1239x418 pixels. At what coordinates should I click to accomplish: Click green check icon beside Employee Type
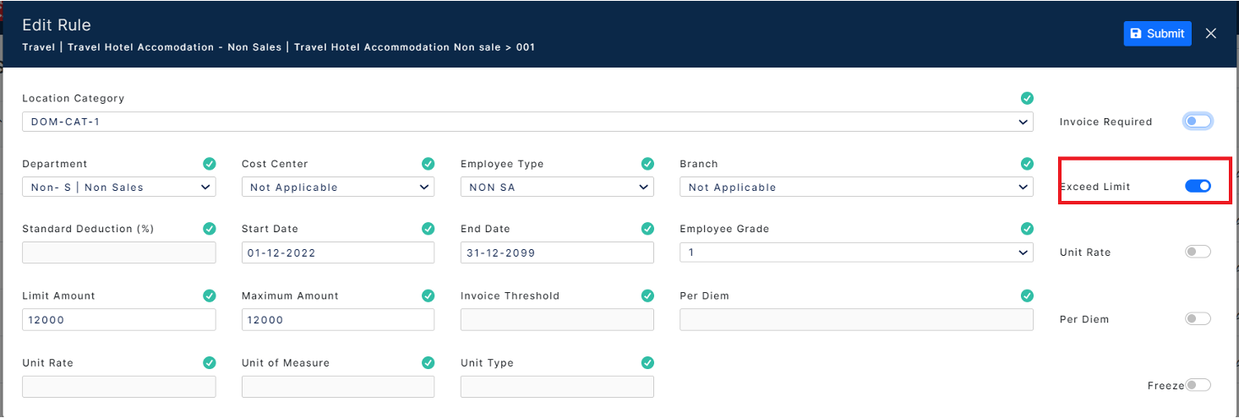[x=647, y=164]
